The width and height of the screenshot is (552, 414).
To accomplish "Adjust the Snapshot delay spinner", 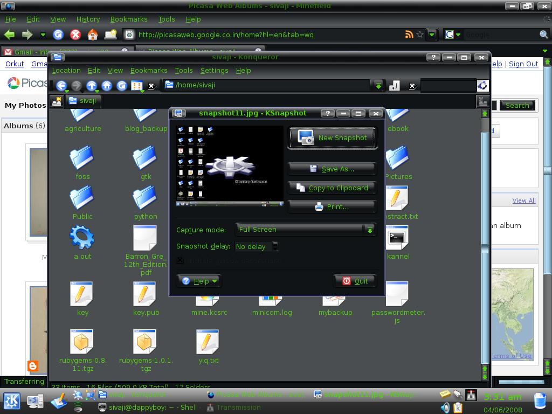I will [x=275, y=246].
